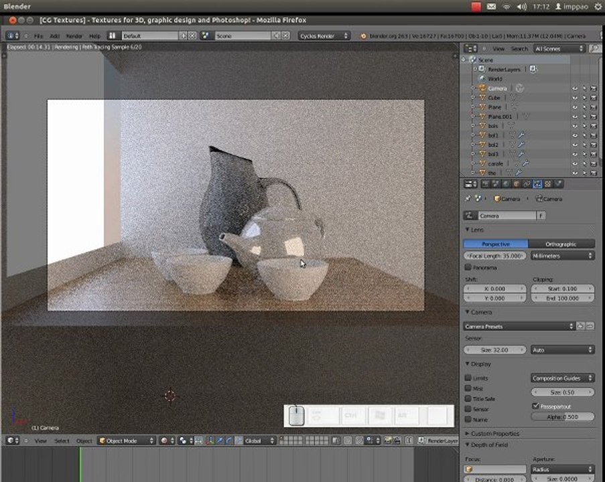Screen dimensions: 605x482
Task: Toggle selectability arrow for bois object
Action: [x=584, y=126]
